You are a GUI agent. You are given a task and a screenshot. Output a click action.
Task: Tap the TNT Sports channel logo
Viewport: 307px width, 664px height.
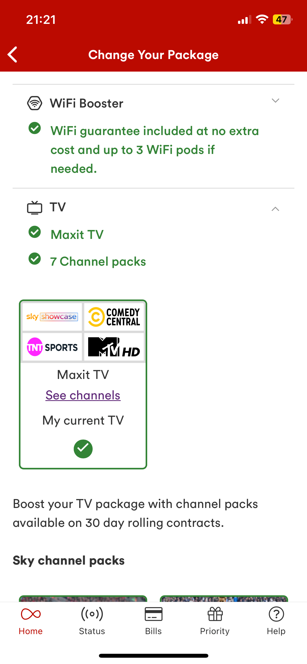click(x=52, y=347)
